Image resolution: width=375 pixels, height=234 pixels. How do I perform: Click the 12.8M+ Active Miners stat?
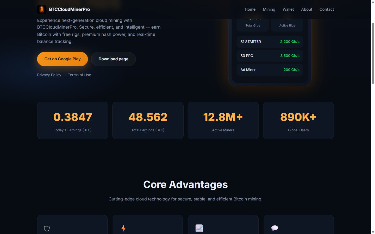(223, 121)
